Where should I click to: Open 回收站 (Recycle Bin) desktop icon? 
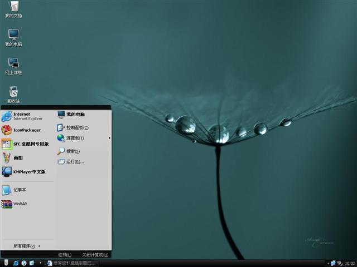point(13,93)
